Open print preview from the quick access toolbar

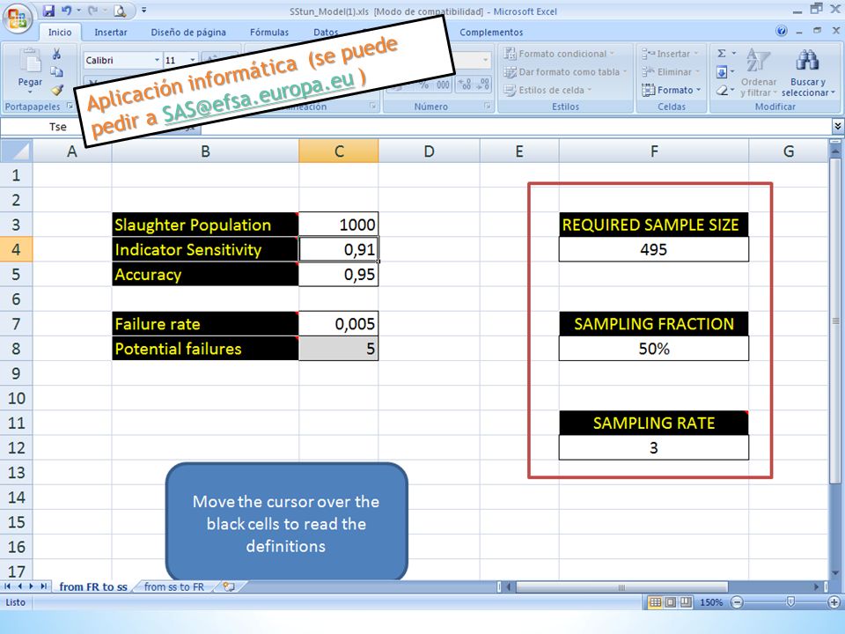121,11
